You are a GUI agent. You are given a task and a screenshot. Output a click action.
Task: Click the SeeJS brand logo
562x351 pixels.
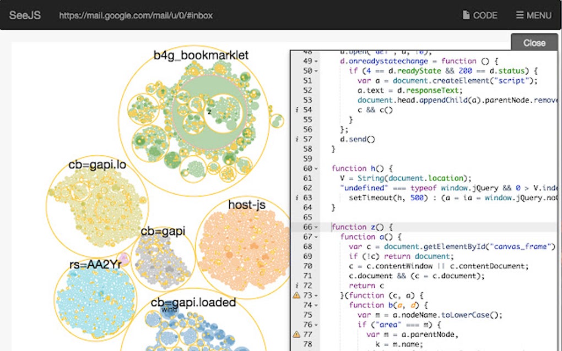[25, 15]
